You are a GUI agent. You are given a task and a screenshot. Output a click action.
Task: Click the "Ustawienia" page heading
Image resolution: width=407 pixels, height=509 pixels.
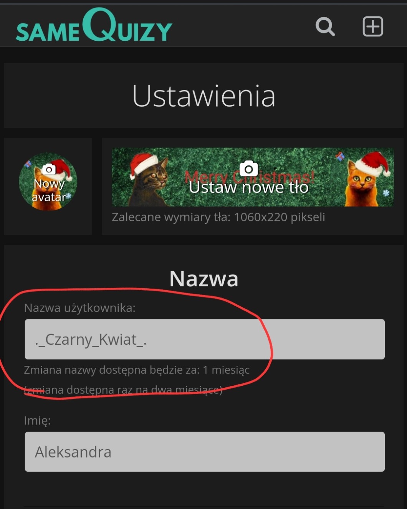pyautogui.click(x=204, y=96)
